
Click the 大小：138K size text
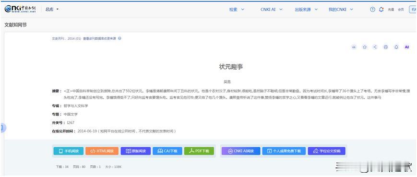113,167
